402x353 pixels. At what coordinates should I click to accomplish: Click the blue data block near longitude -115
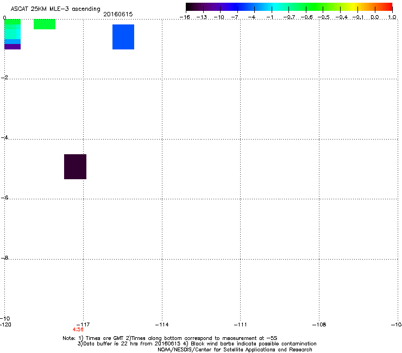tap(123, 37)
